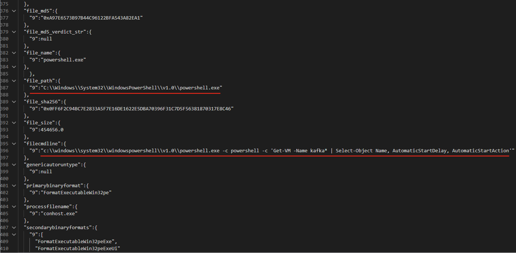The width and height of the screenshot is (516, 253).
Task: Fold the "filecmdline" block chevron
Action: 14,144
